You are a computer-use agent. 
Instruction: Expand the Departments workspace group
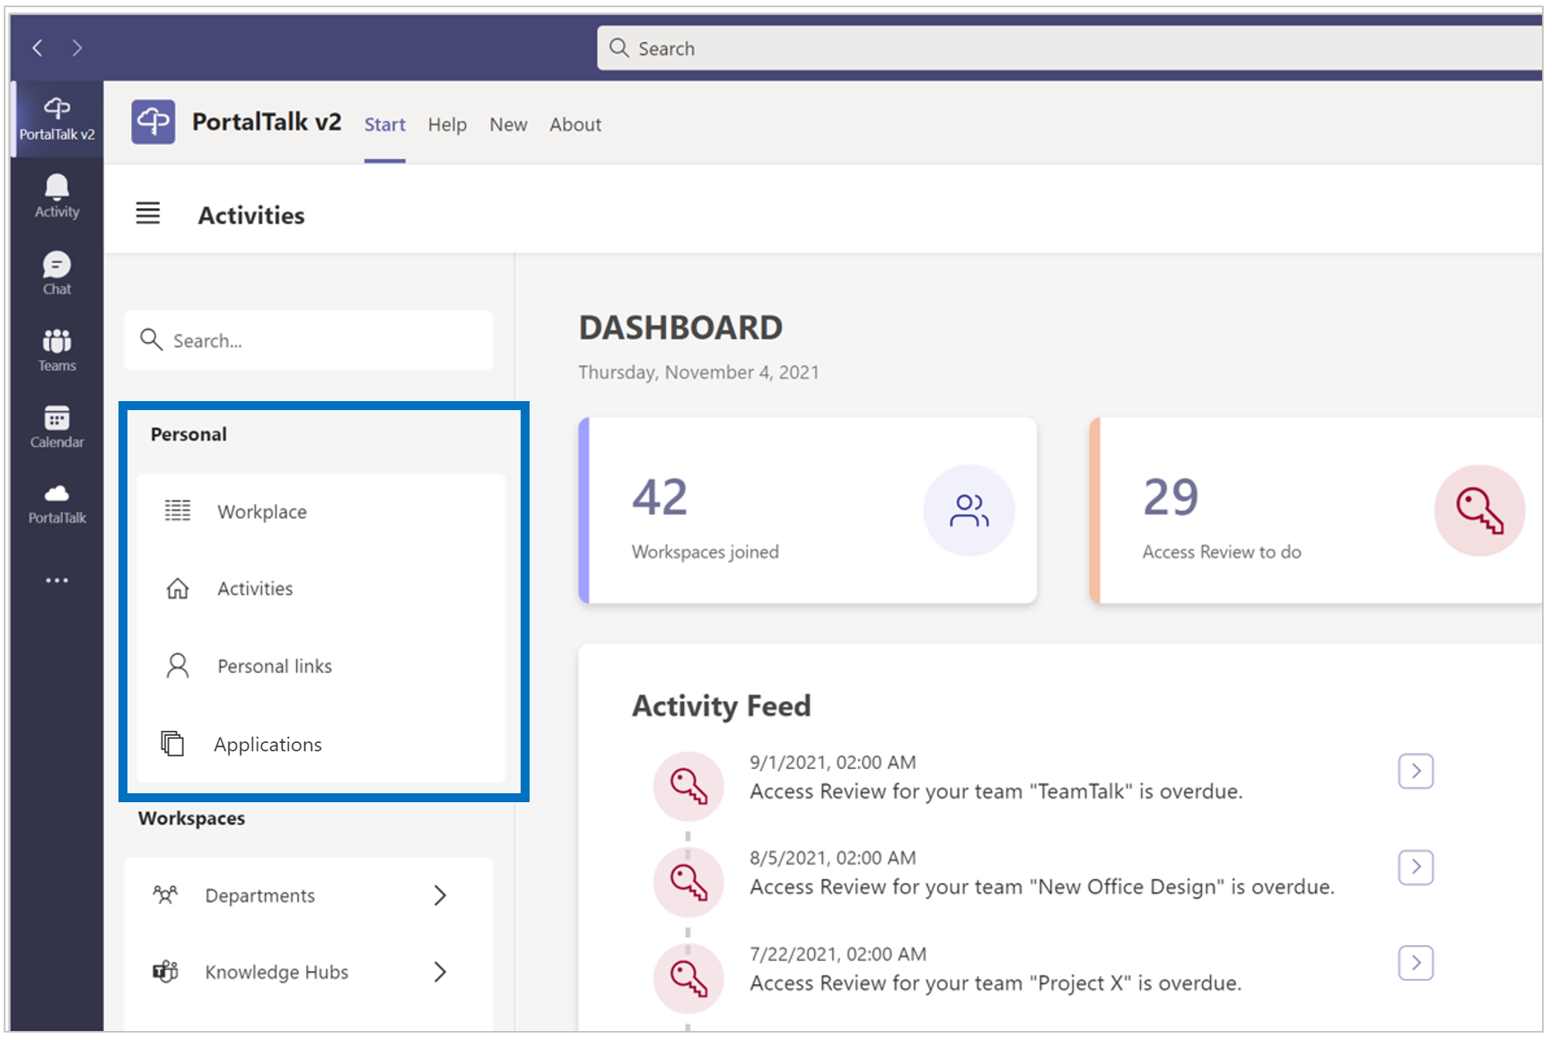[x=440, y=895]
